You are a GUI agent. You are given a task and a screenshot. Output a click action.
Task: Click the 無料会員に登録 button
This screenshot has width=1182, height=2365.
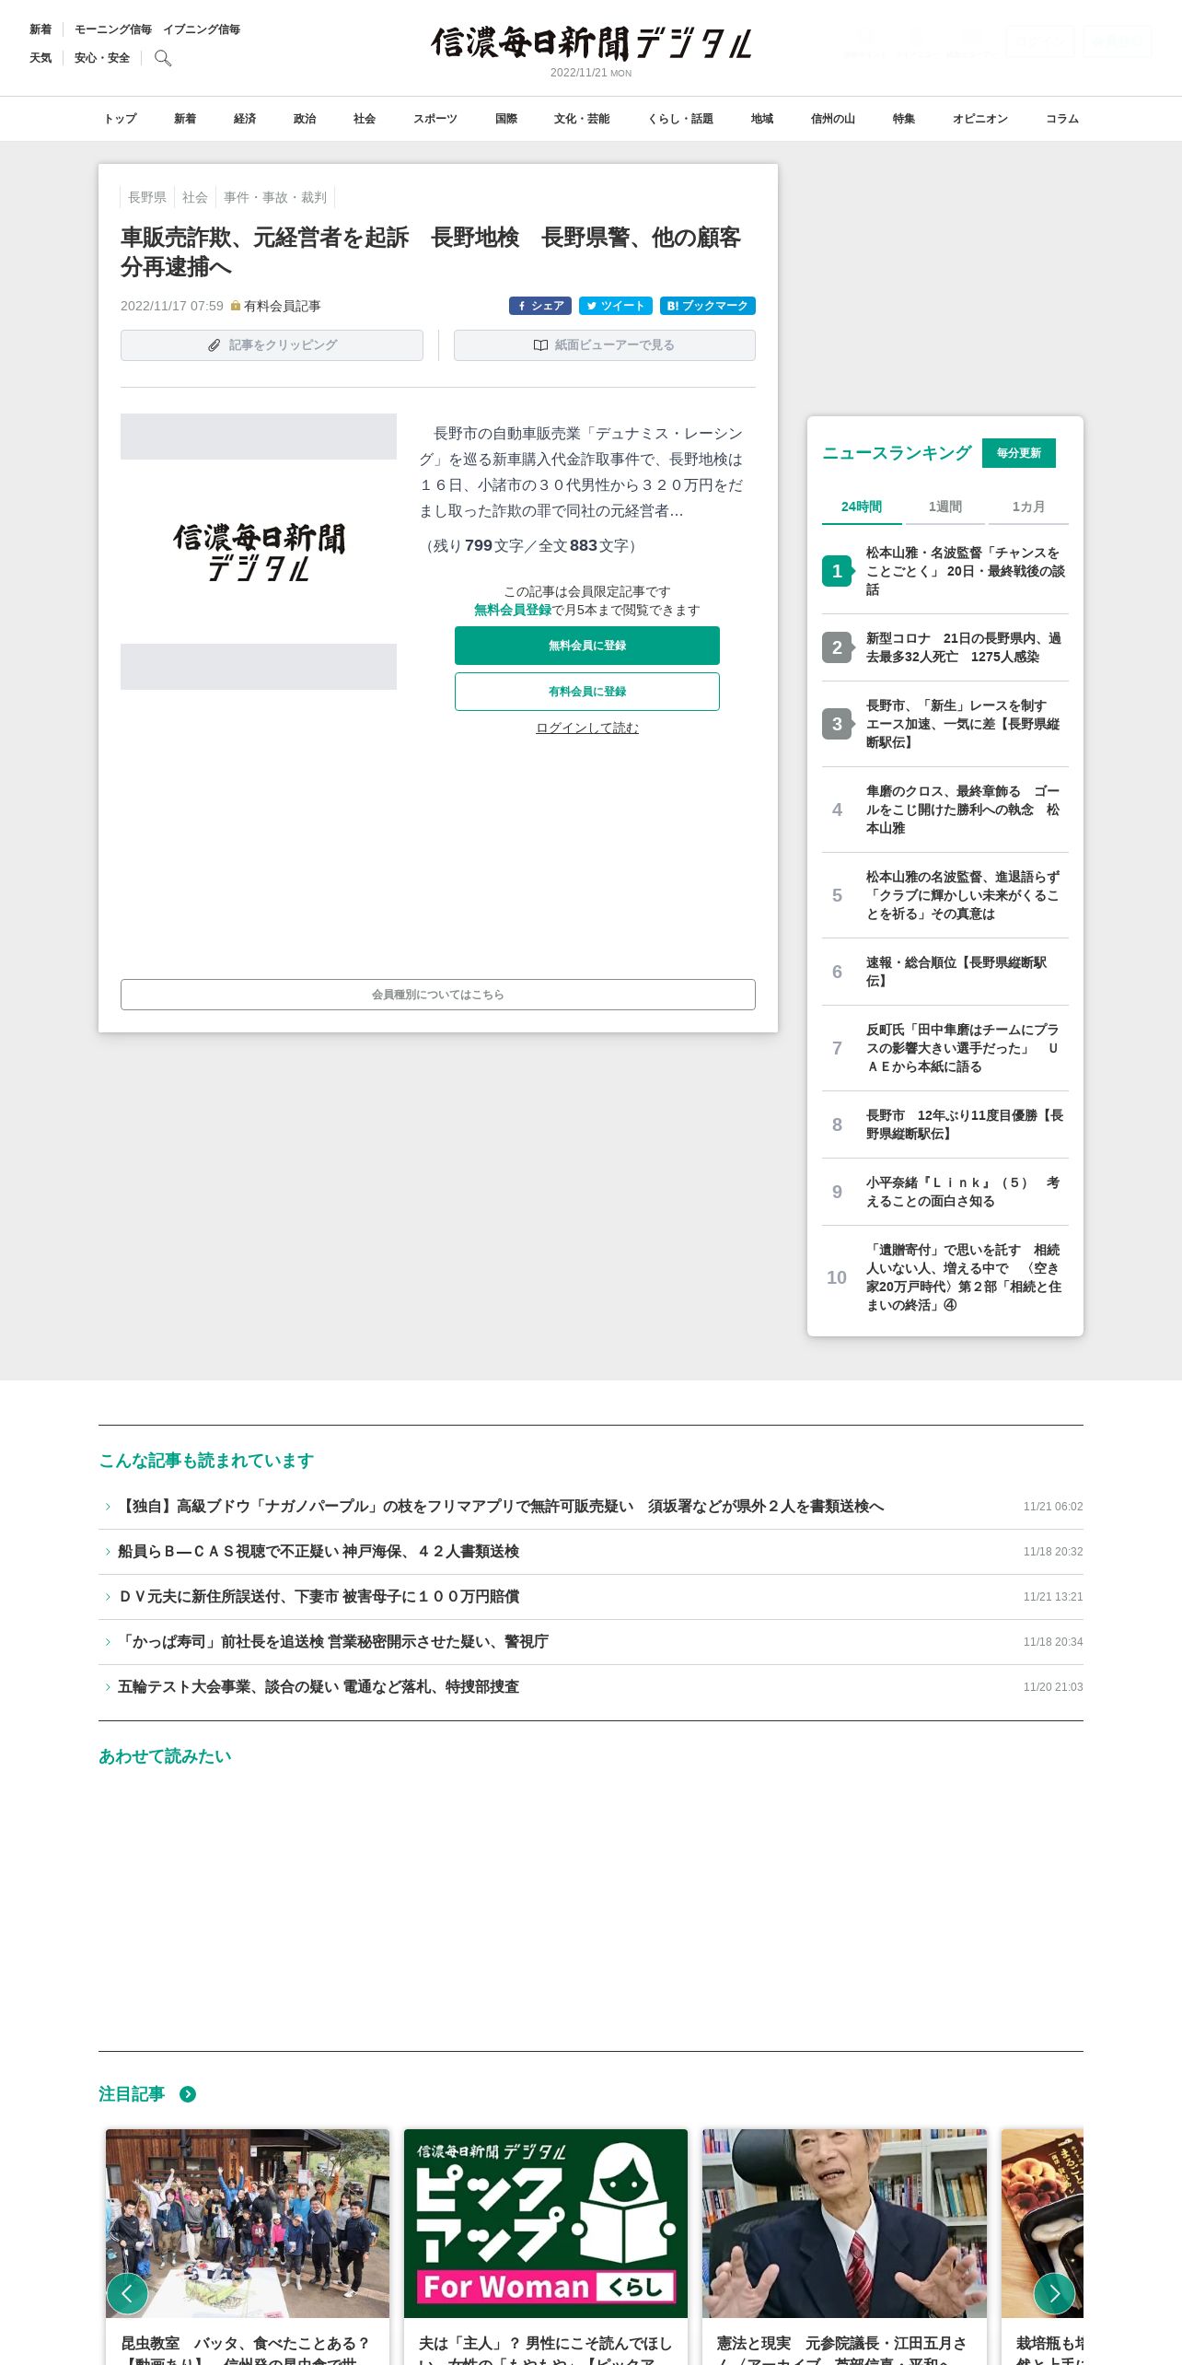[587, 646]
